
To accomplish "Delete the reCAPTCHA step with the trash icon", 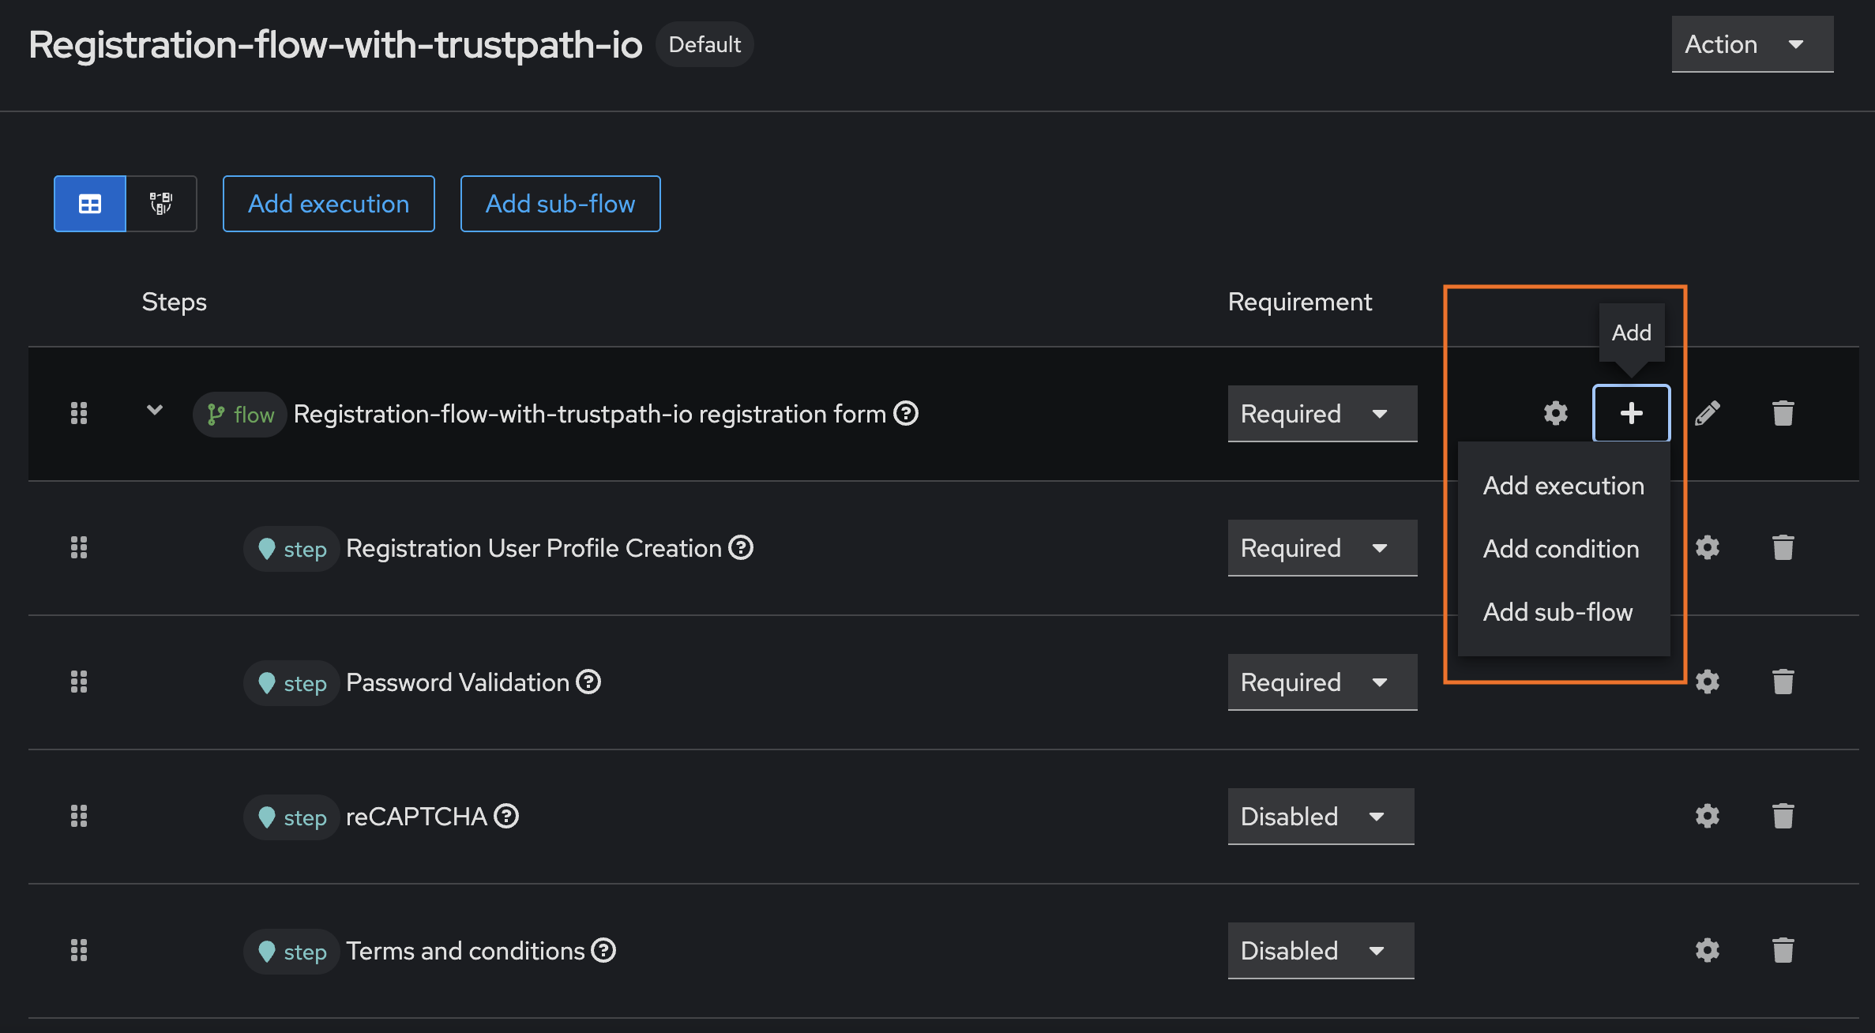I will [x=1783, y=816].
